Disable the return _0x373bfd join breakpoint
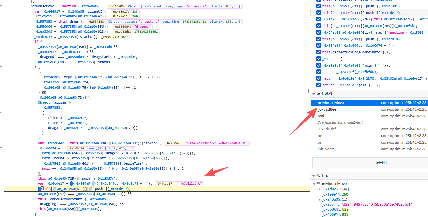Screen dimensions: 428x217 [x=318, y=85]
